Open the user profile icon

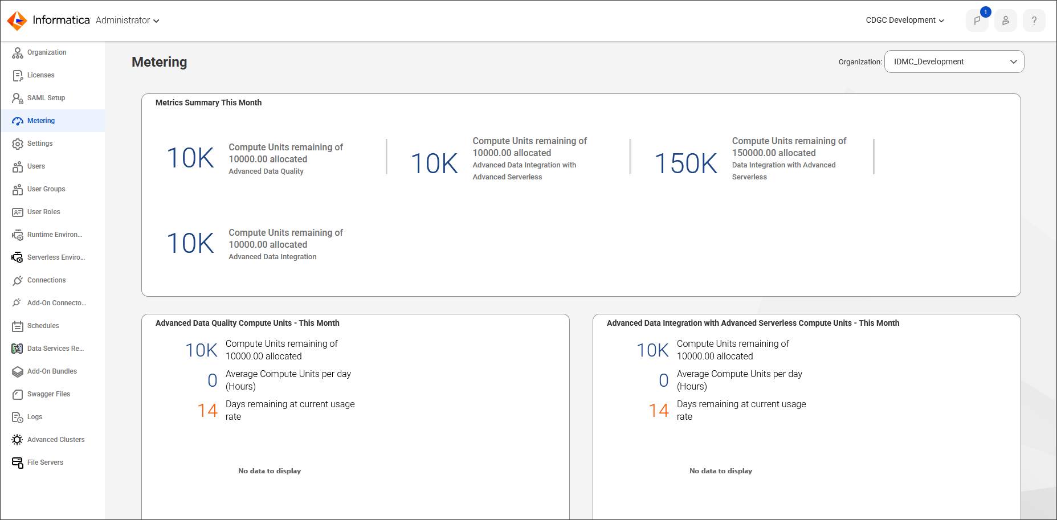point(1006,21)
